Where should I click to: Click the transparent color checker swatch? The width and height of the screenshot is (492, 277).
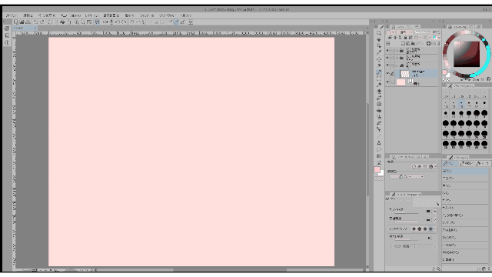pos(379,178)
